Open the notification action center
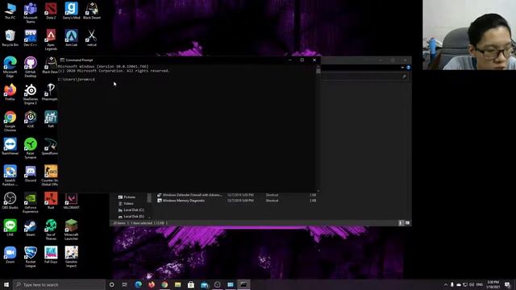This screenshot has width=516, height=290. [508, 284]
